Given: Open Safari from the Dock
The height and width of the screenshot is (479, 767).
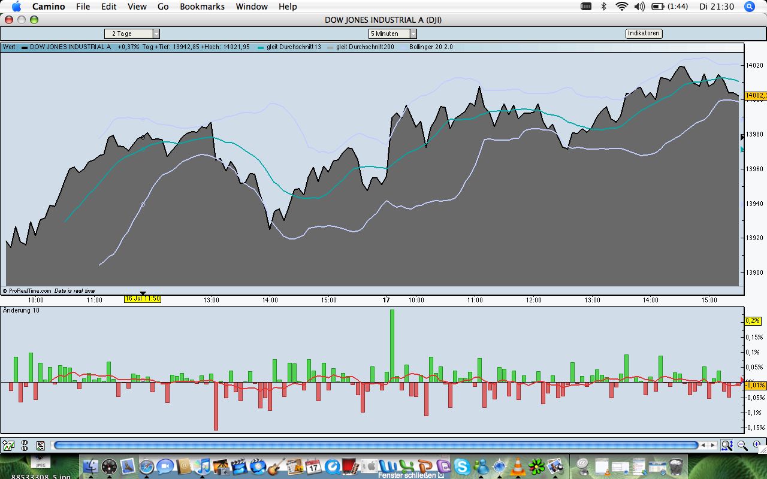Looking at the screenshot, I should tap(146, 466).
